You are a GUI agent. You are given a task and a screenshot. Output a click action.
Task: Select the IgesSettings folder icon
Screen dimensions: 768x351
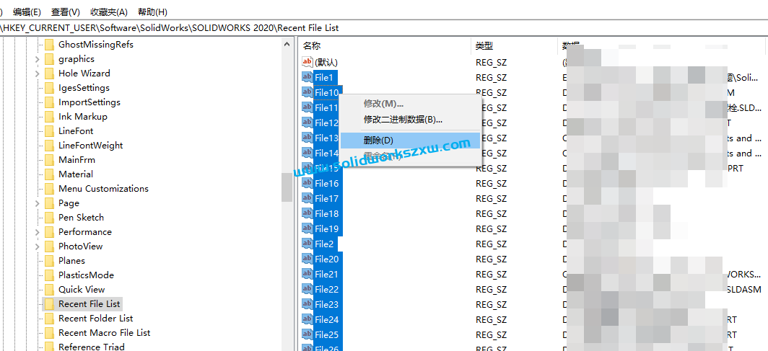(x=49, y=88)
